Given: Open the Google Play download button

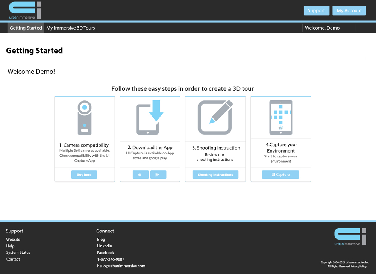Looking at the screenshot, I should click(x=158, y=175).
